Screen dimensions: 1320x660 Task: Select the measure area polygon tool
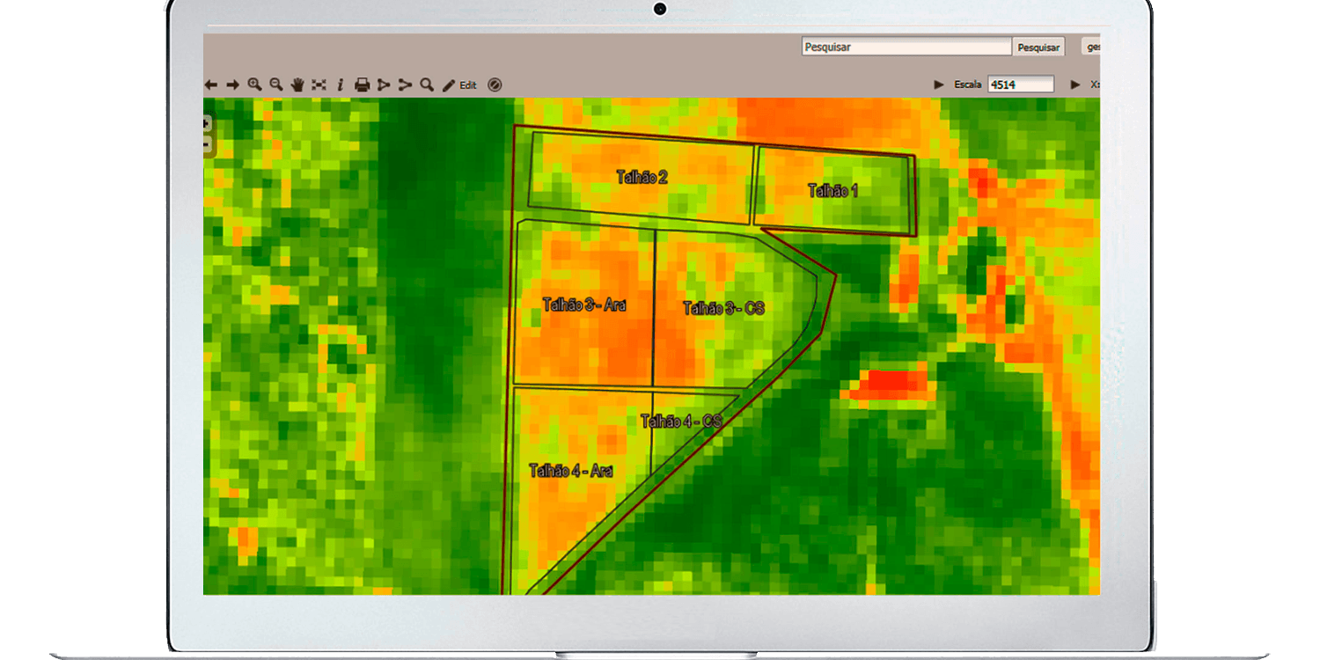[x=384, y=84]
